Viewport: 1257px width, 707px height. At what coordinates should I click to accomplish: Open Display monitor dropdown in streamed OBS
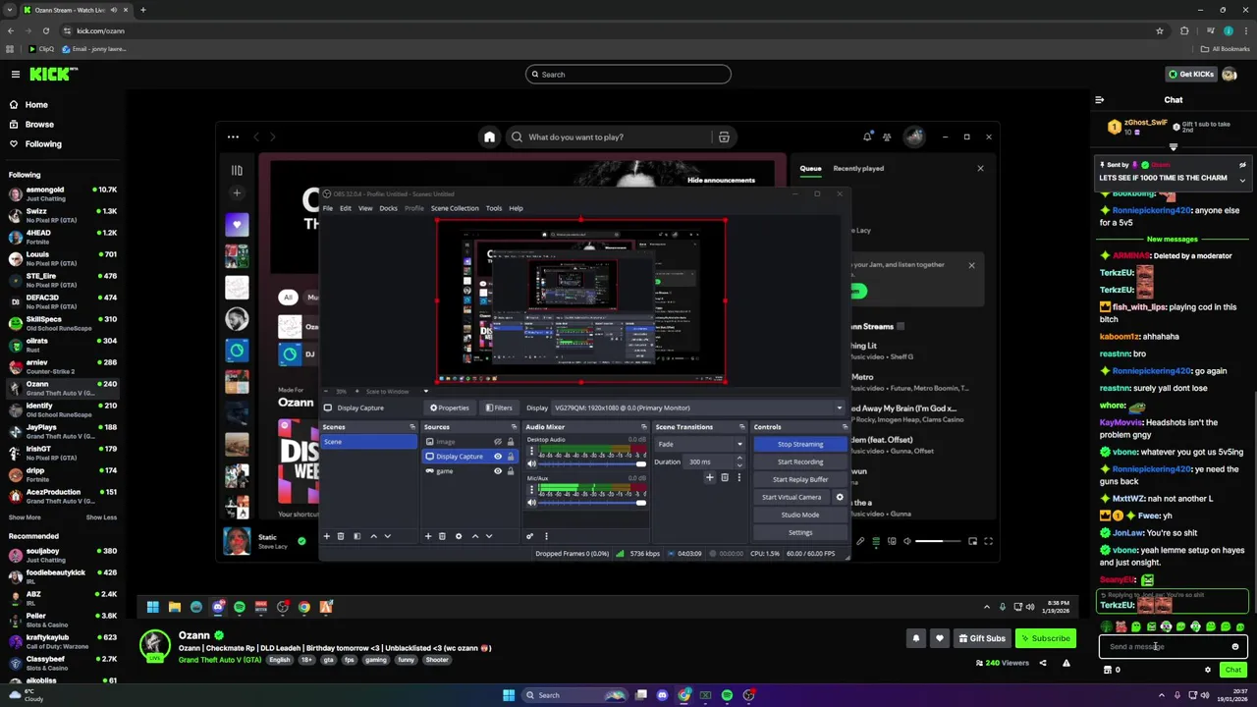(697, 408)
